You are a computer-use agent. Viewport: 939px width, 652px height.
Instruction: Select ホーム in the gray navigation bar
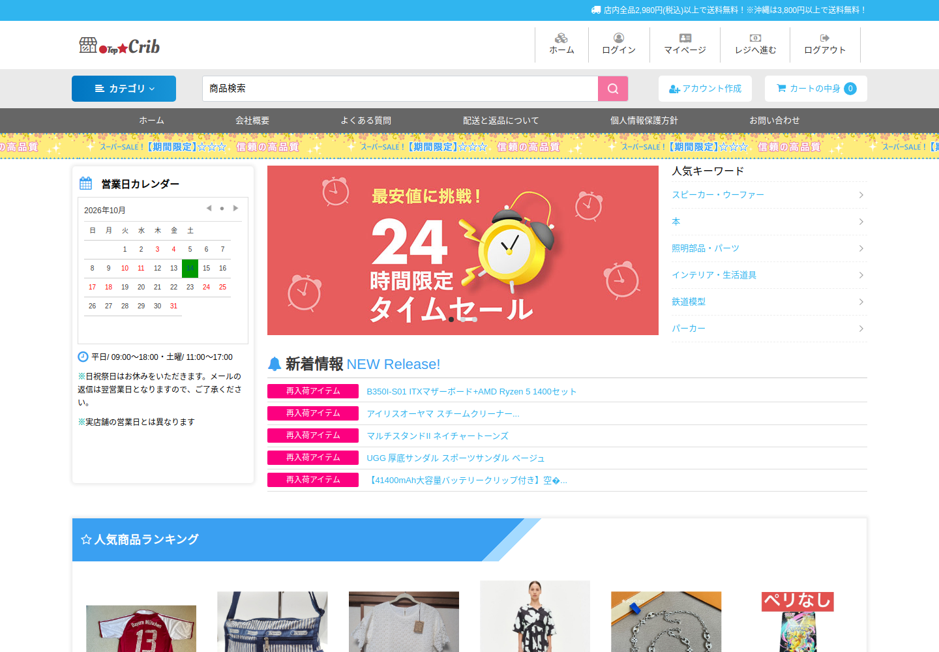pos(151,121)
